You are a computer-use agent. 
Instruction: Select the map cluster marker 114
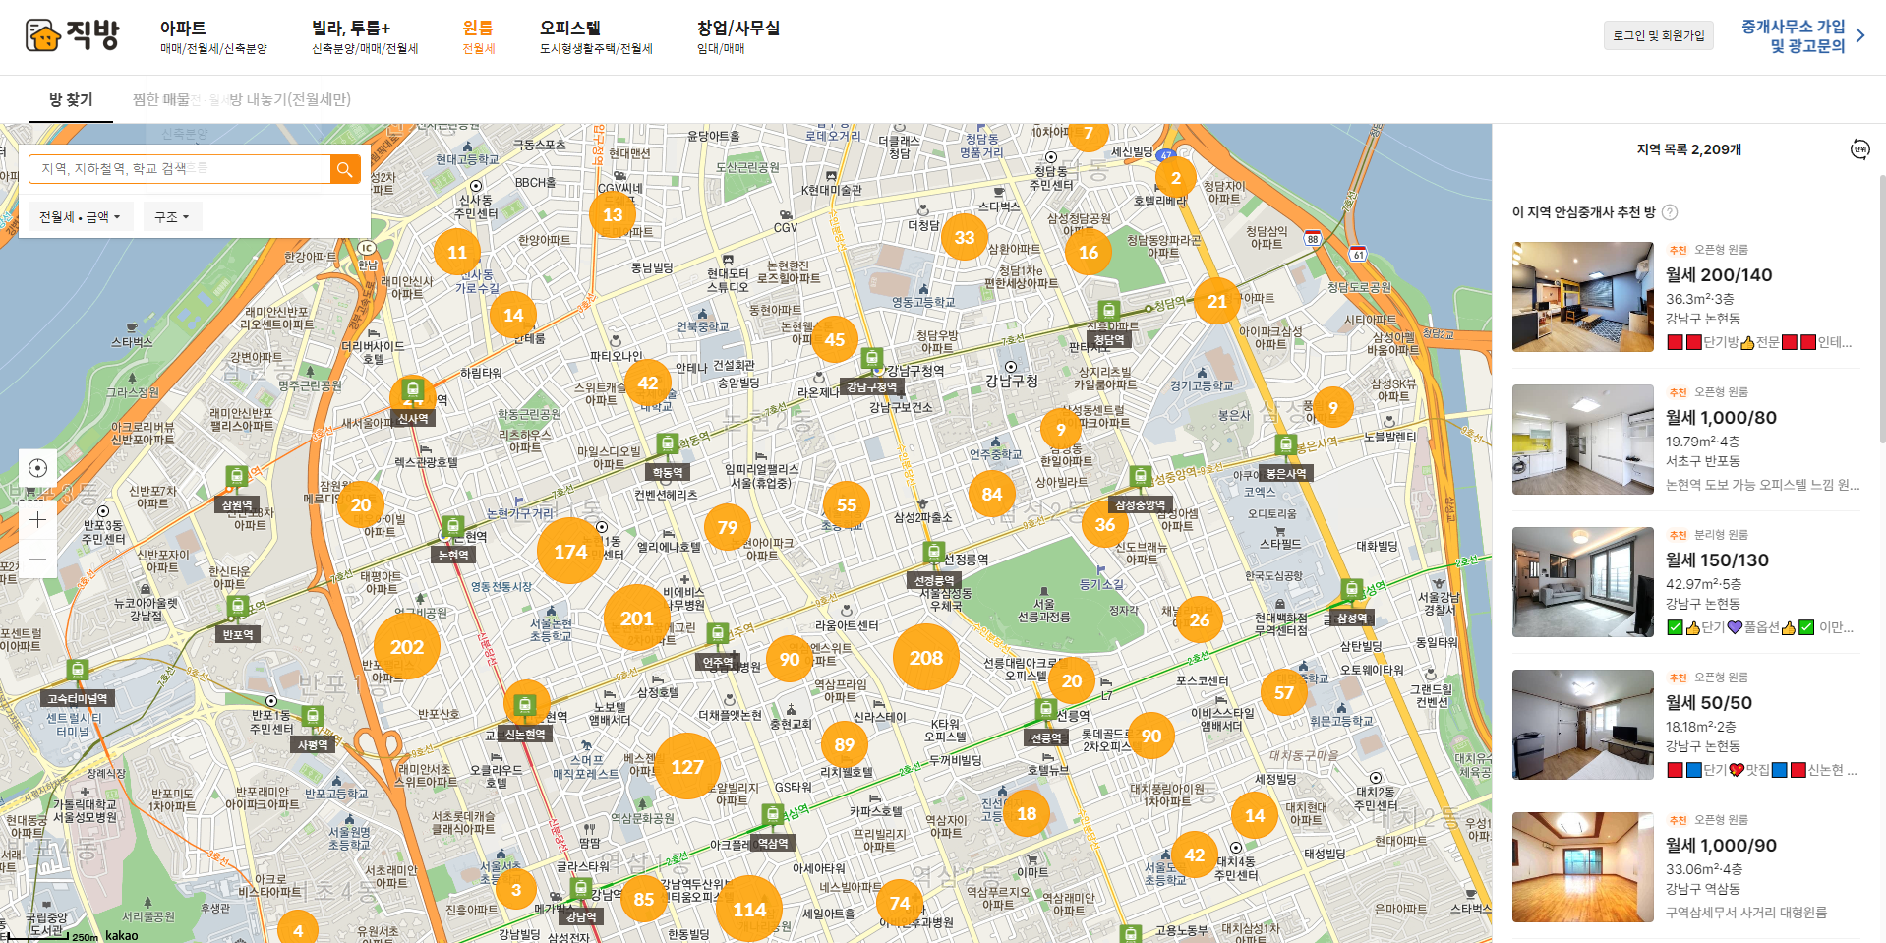click(749, 910)
